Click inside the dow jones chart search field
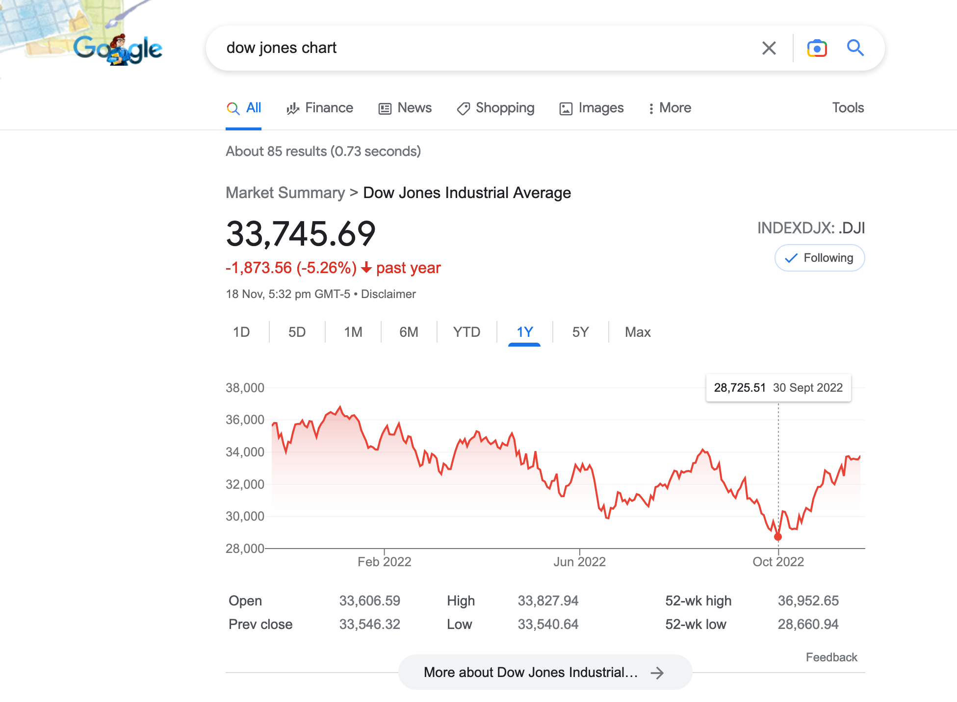This screenshot has width=957, height=702. coord(486,48)
